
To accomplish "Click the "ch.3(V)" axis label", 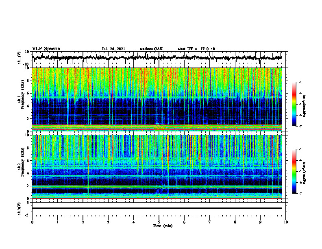I will tap(20, 209).
